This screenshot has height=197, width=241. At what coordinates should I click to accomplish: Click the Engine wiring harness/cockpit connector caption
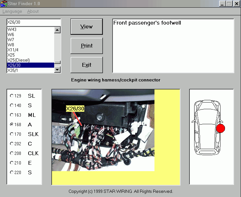point(116,80)
